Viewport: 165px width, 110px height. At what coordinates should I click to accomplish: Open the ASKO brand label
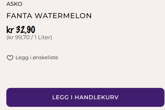point(14,4)
